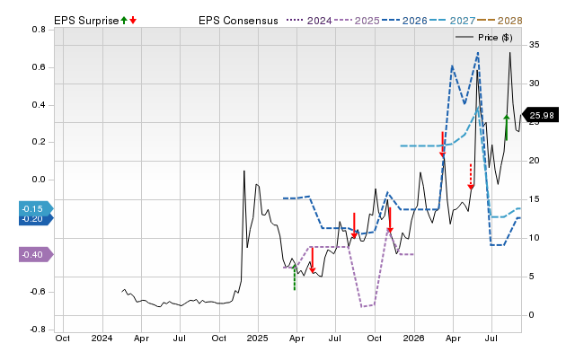The width and height of the screenshot is (575, 343).
Task: Click the Price ($) legend label
Action: (x=495, y=38)
